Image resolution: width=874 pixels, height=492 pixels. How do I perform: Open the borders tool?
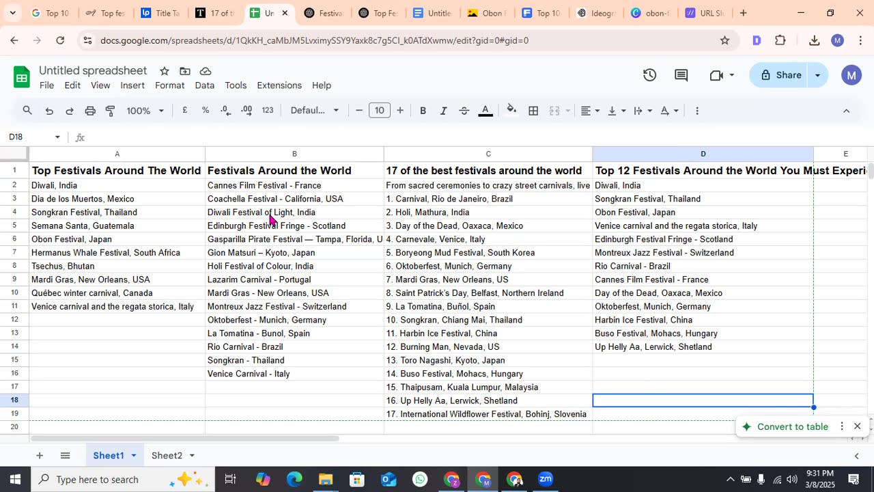533,111
